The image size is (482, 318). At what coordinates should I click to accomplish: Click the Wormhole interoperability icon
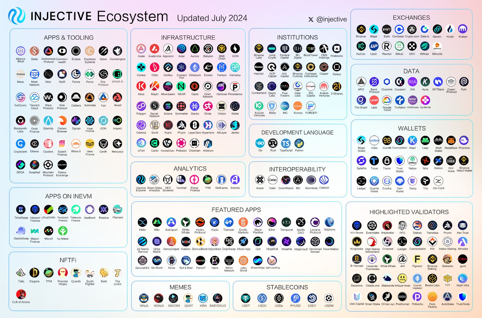click(x=311, y=180)
